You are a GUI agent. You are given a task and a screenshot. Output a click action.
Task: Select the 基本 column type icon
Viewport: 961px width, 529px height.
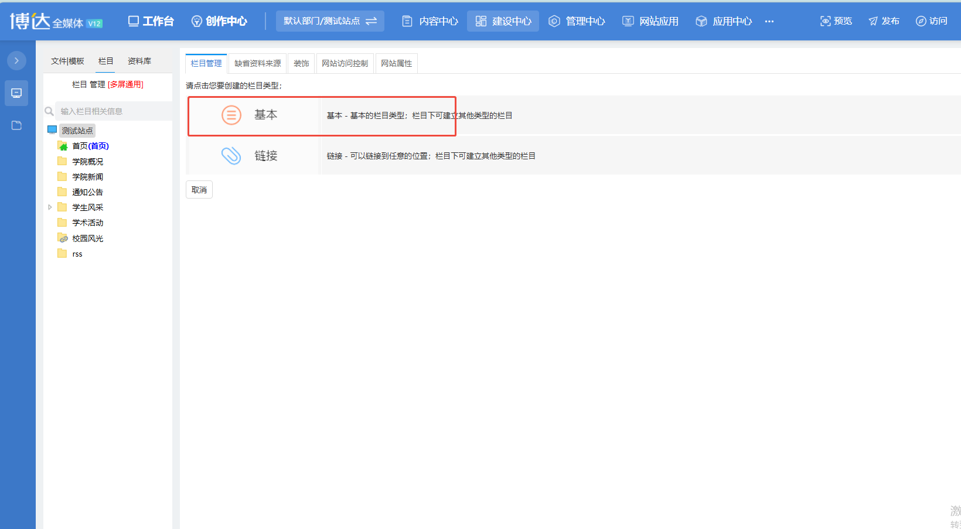point(231,115)
